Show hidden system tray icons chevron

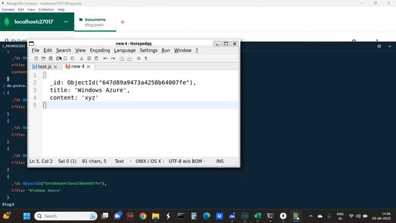point(311,216)
